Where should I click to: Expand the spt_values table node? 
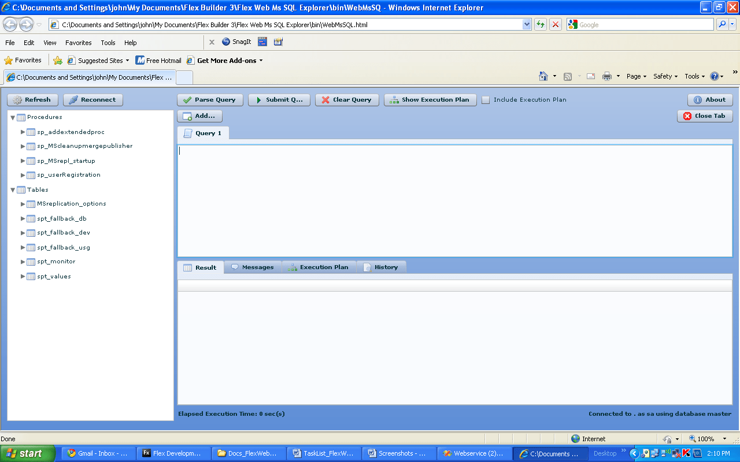click(23, 277)
